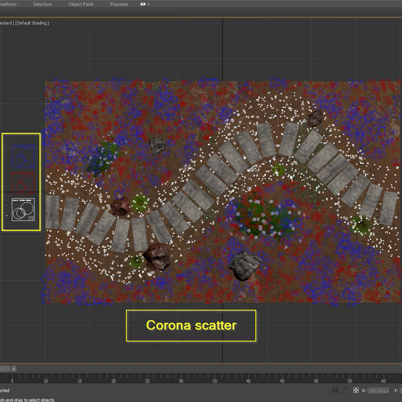Image resolution: width=402 pixels, height=402 pixels.
Task: Click the time slider handle
Action: pyautogui.click(x=5, y=369)
